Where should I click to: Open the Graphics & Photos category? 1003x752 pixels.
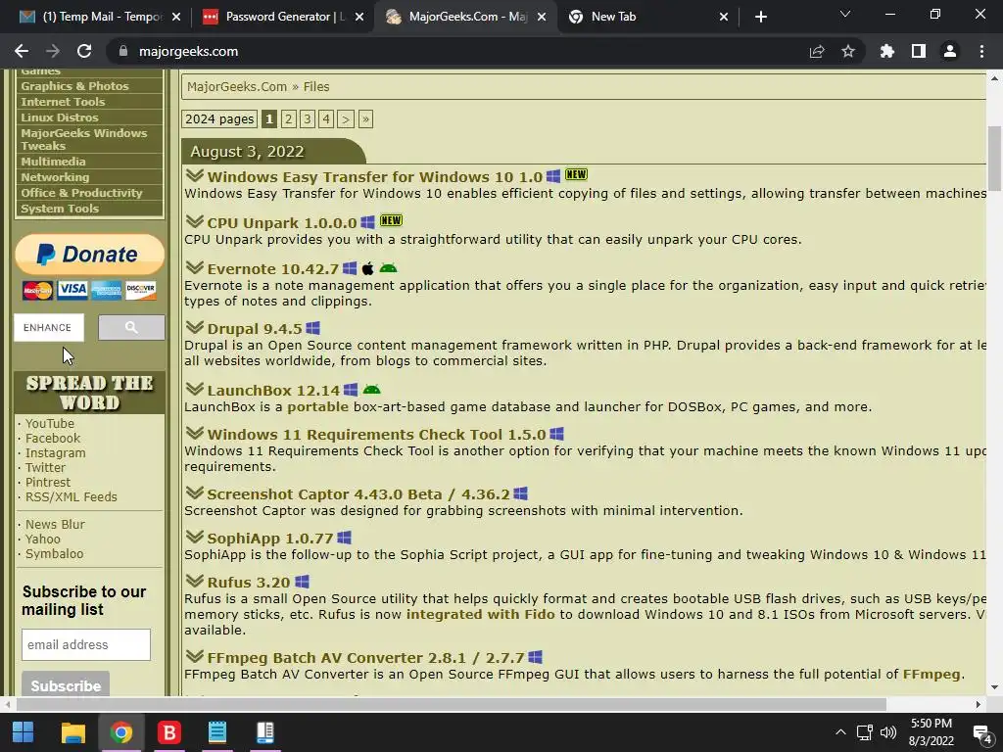pos(74,86)
